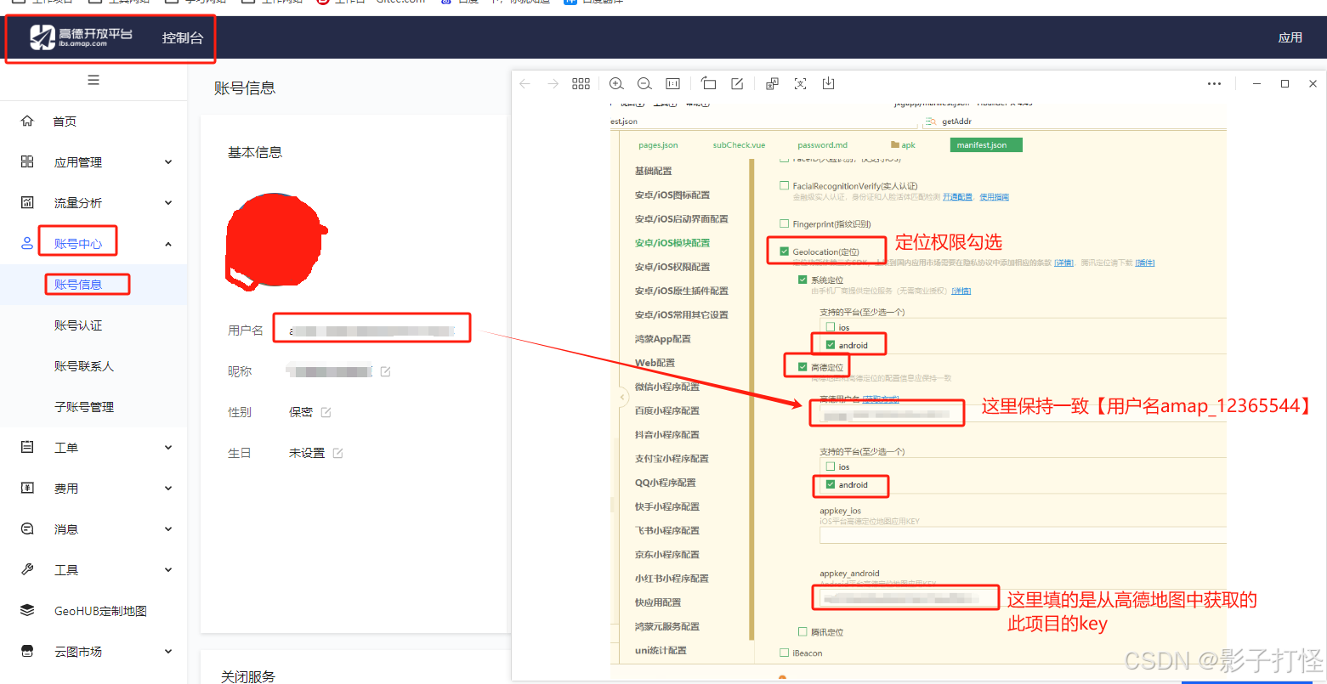Select manifest.json editor tab
Image resolution: width=1327 pixels, height=684 pixels.
point(985,145)
